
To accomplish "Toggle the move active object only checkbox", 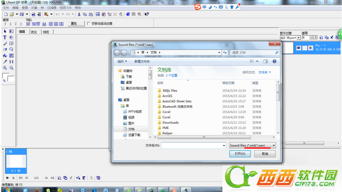I will [89, 23].
